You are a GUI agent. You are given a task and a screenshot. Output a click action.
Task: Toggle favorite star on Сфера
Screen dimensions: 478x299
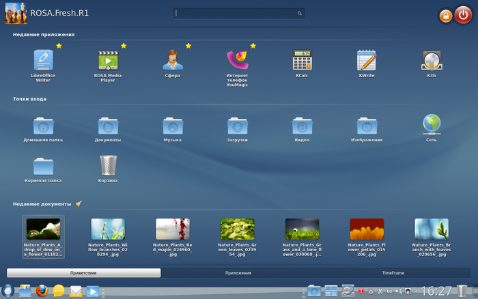(188, 46)
